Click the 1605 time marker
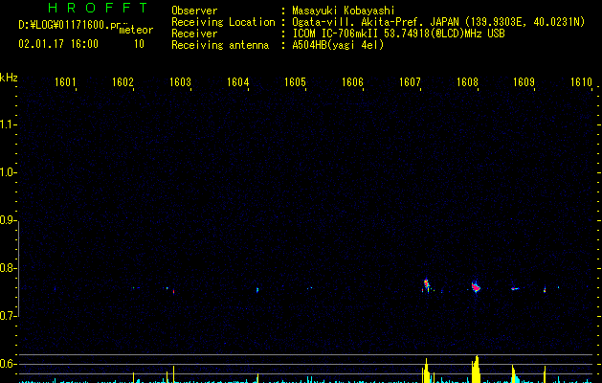Image resolution: width=602 pixels, height=383 pixels. (x=295, y=82)
